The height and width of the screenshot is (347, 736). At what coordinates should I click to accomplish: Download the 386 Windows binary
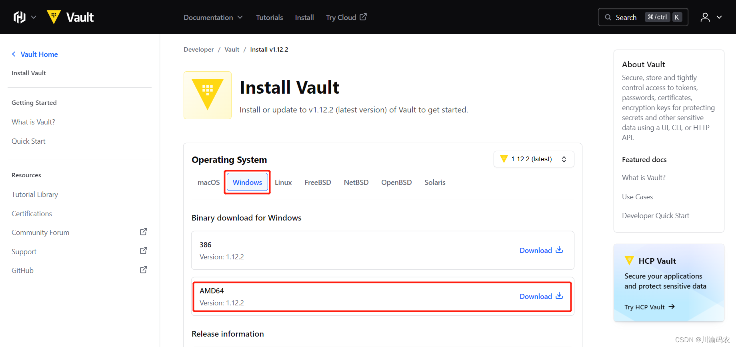click(x=541, y=250)
